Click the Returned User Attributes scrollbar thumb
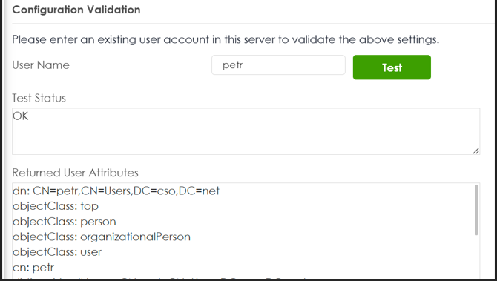The width and height of the screenshot is (497, 281). coord(476,210)
